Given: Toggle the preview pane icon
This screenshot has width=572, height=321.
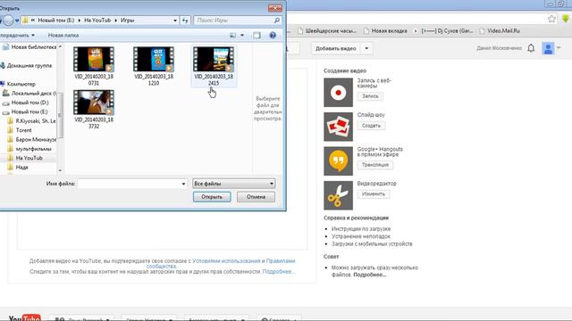Looking at the screenshot, I should click(257, 36).
